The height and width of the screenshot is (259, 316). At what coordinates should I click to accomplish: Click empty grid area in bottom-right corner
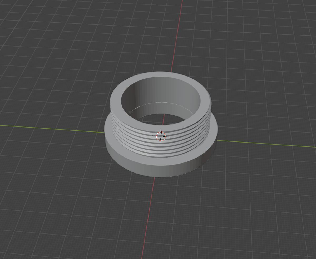290,237
